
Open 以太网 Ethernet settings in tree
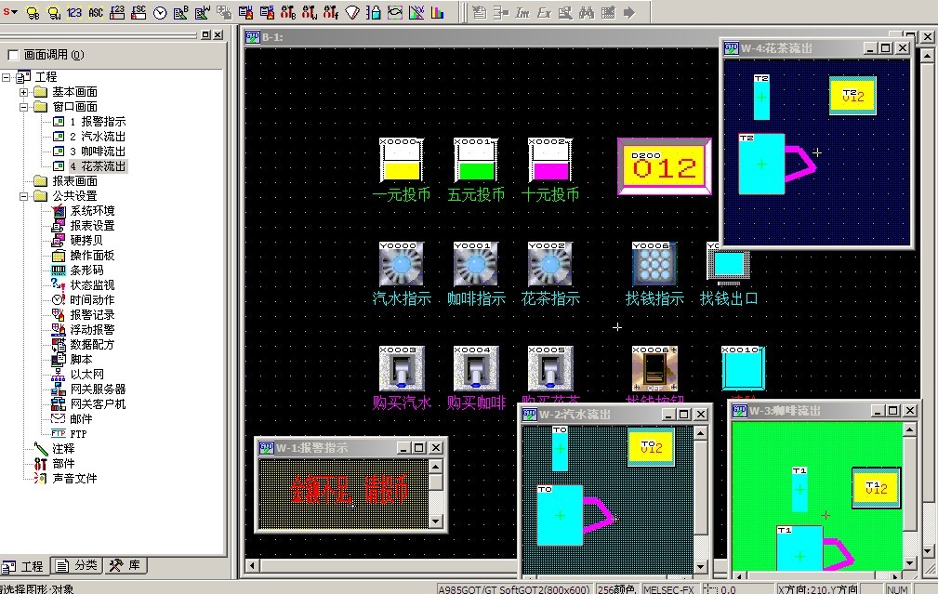86,374
